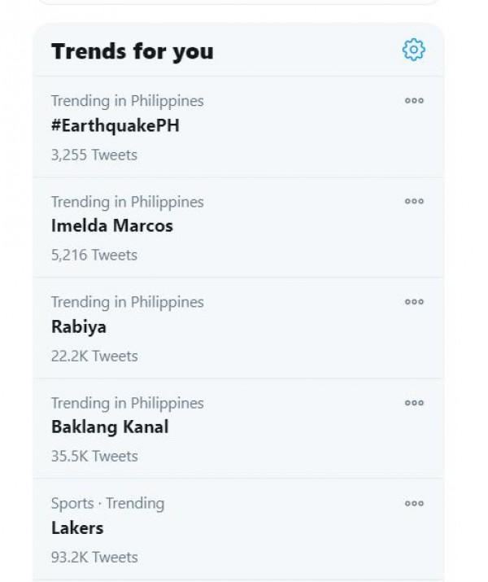Click "Trending in Philippines" above Imelda Marcos
This screenshot has width=488, height=582.
128,201
